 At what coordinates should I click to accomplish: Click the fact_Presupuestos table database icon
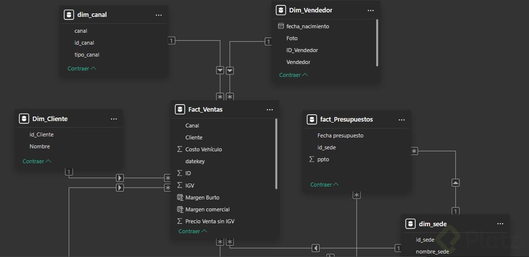[x=312, y=119]
